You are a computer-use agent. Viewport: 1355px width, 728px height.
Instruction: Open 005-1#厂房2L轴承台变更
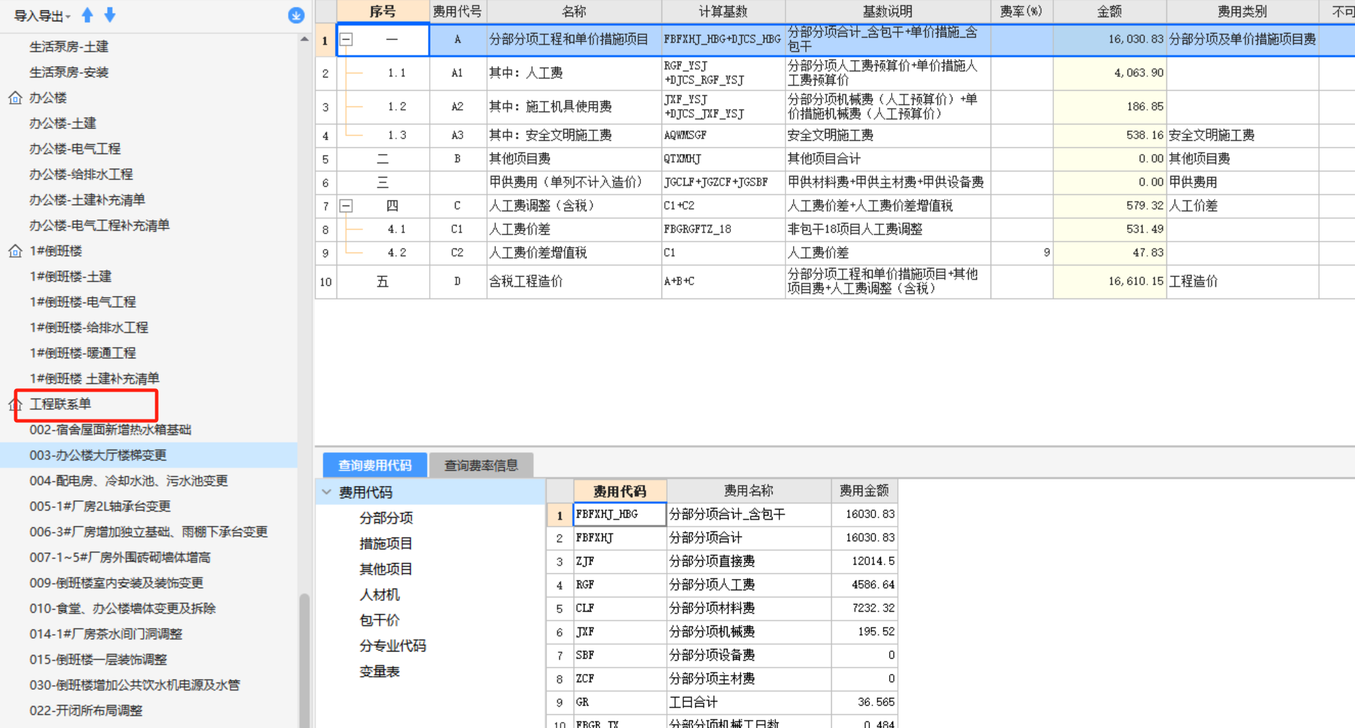(100, 507)
